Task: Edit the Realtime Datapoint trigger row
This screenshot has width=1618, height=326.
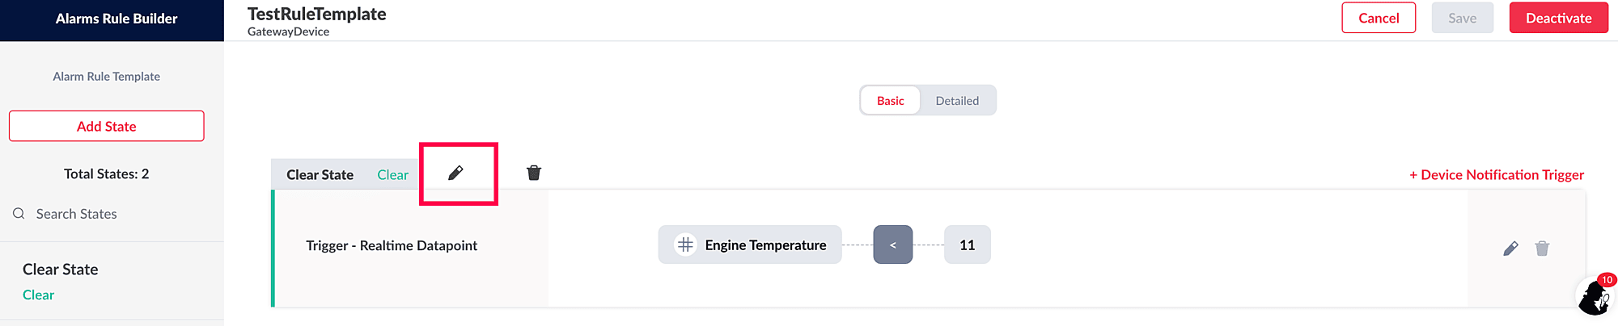Action: click(1510, 249)
